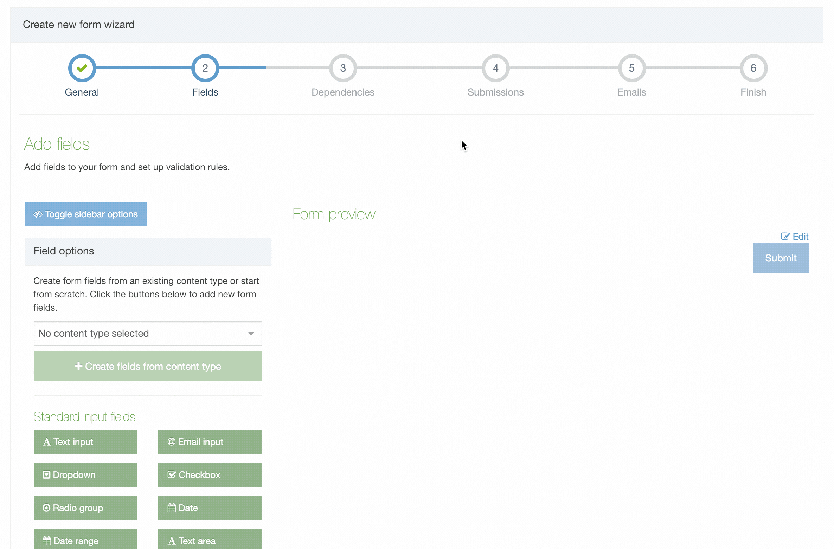This screenshot has width=834, height=549.
Task: Toggle sidebar options visibility
Action: (x=85, y=214)
